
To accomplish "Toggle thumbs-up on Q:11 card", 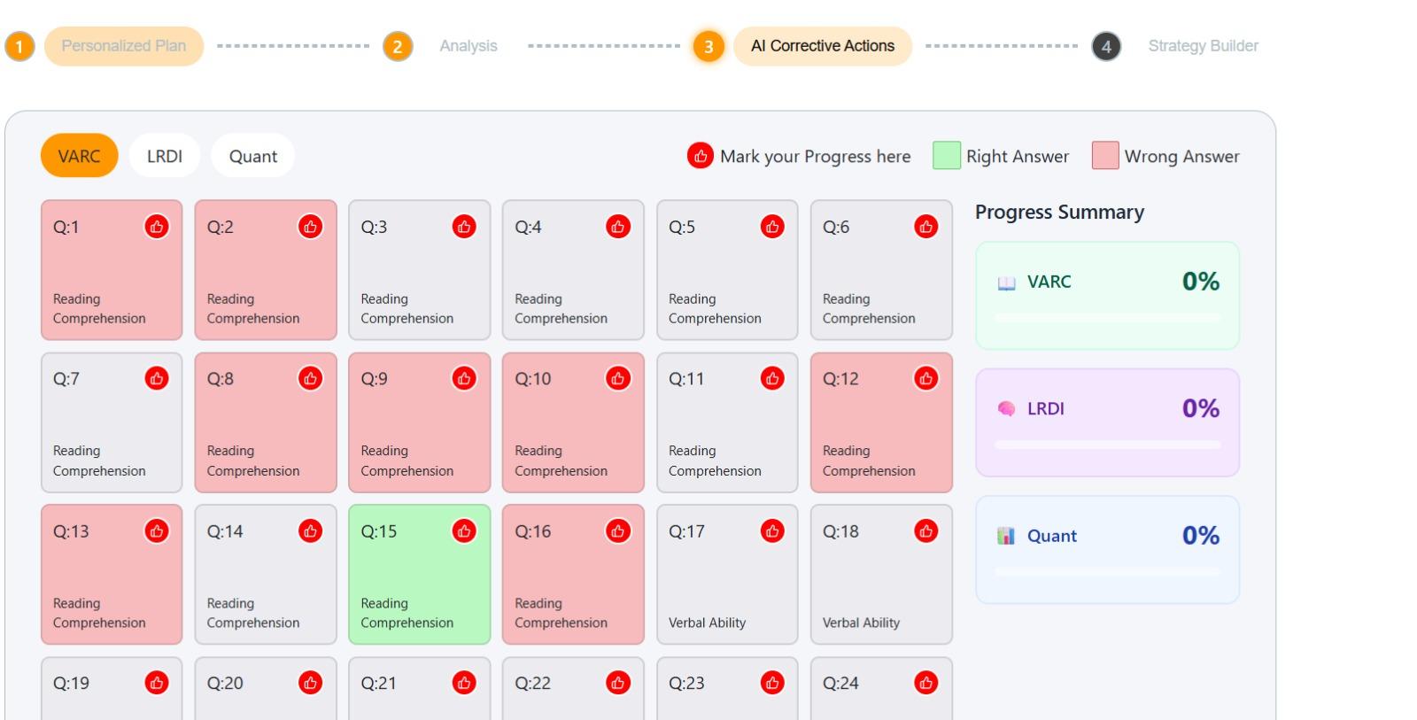I will pyautogui.click(x=772, y=379).
